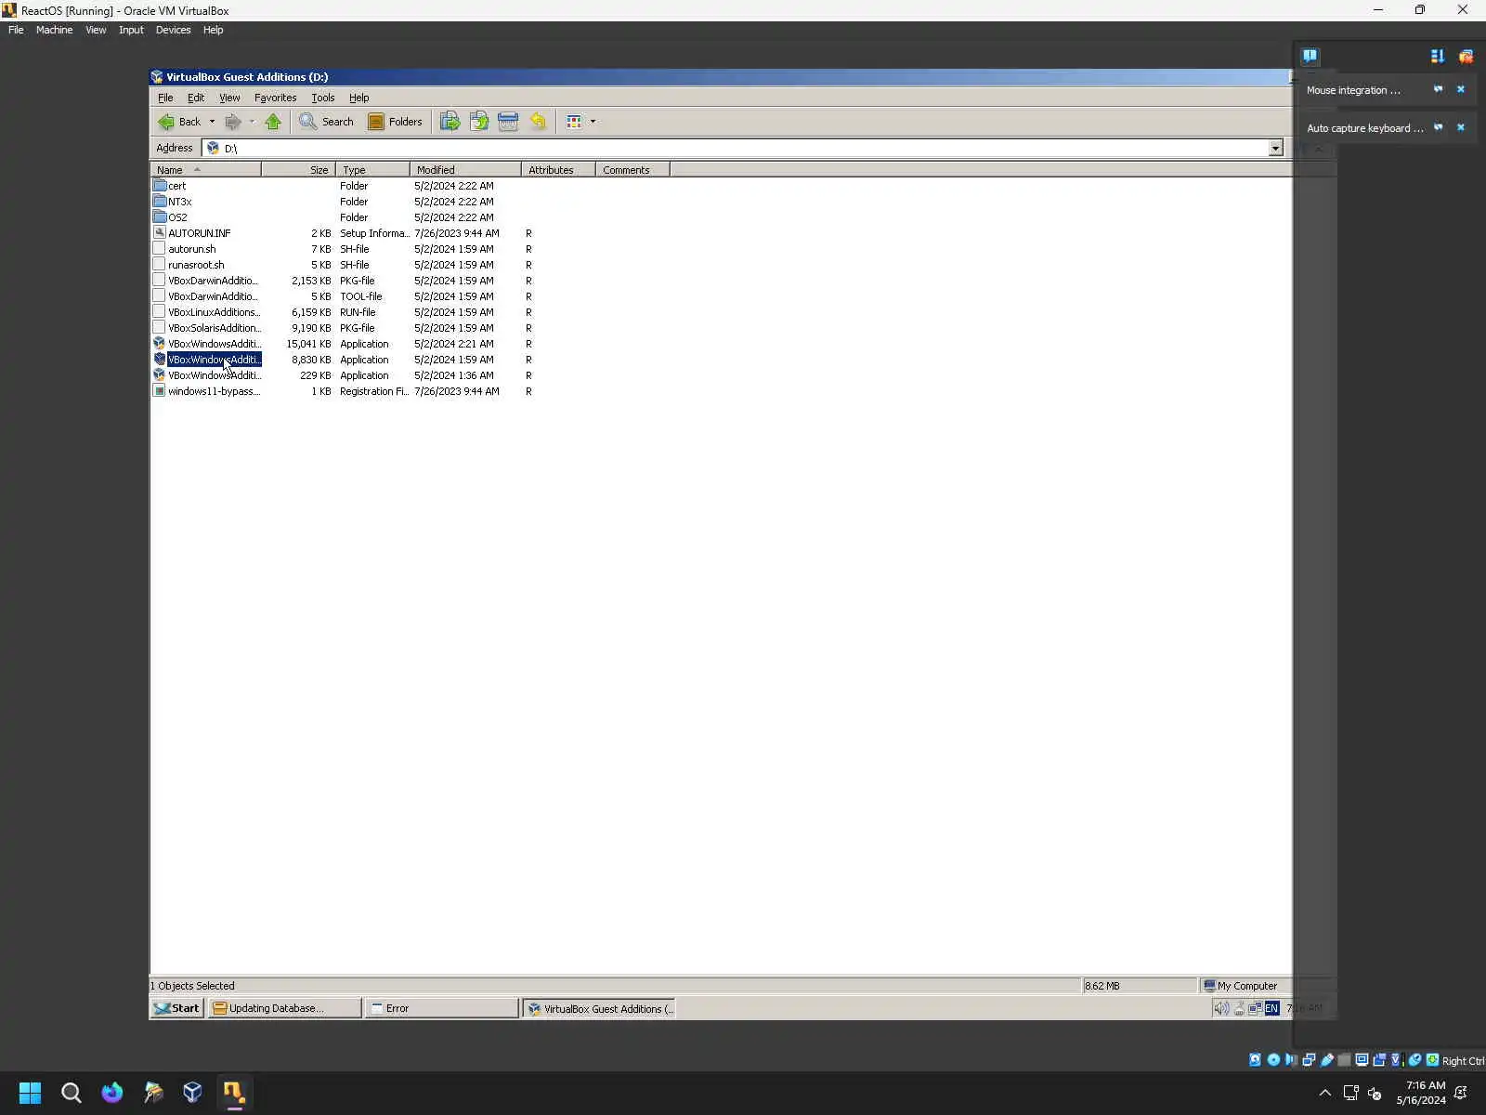Viewport: 1486px width, 1115px height.
Task: Click the USB plug indicator in VirtualBox status bar
Action: click(1327, 1060)
